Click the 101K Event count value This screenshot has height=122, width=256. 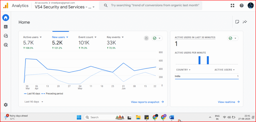point(84,43)
